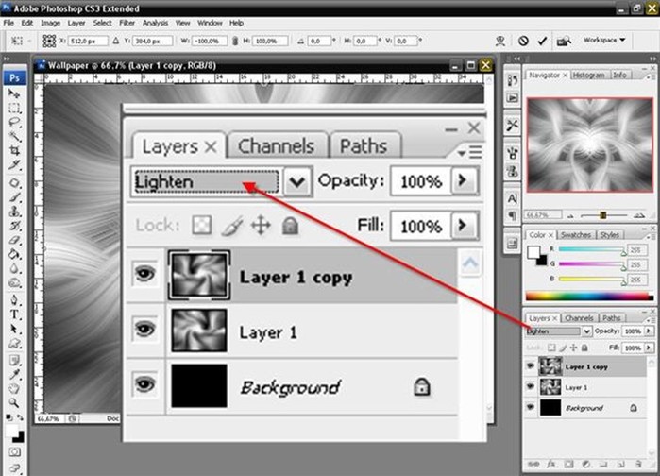
Task: Toggle lock all in docked Layers panel
Action: pyautogui.click(x=584, y=348)
